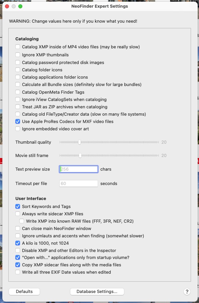Enable Treat JAR as ZIP archives
The image size is (199, 303).
tap(17, 107)
